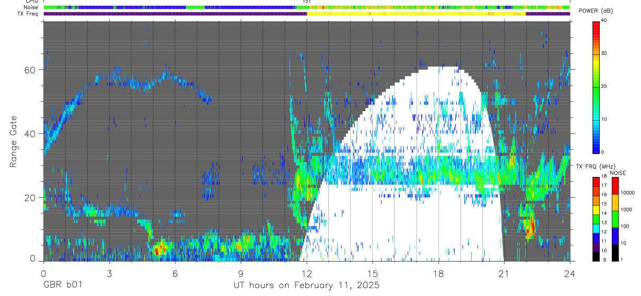The height and width of the screenshot is (296, 641).
Task: Click the Noise strip above the plot
Action: click(307, 7)
